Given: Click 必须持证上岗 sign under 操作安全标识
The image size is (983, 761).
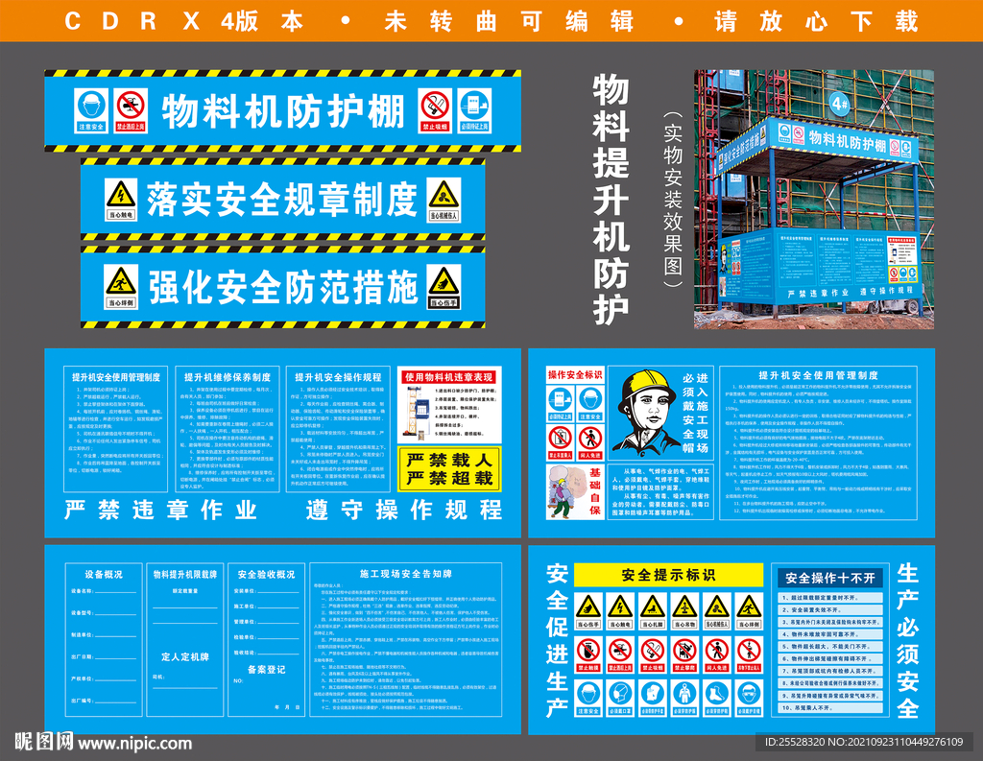Looking at the screenshot, I should coord(560,403).
